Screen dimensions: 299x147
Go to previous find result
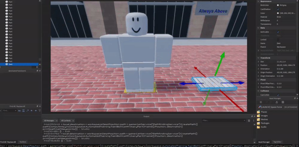tap(32, 111)
